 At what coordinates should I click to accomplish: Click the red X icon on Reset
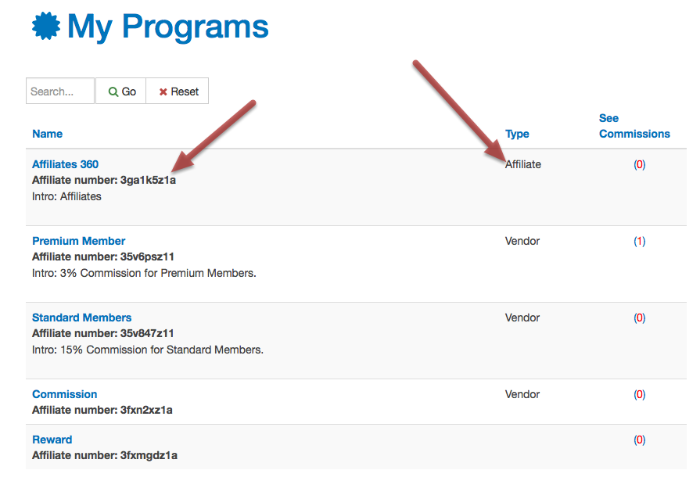(163, 92)
